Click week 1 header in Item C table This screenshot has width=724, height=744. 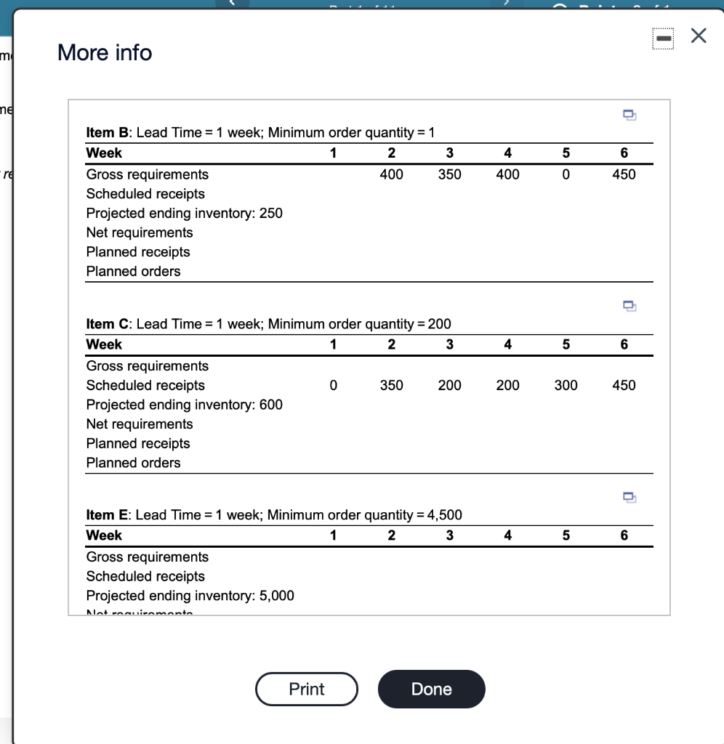(x=333, y=344)
